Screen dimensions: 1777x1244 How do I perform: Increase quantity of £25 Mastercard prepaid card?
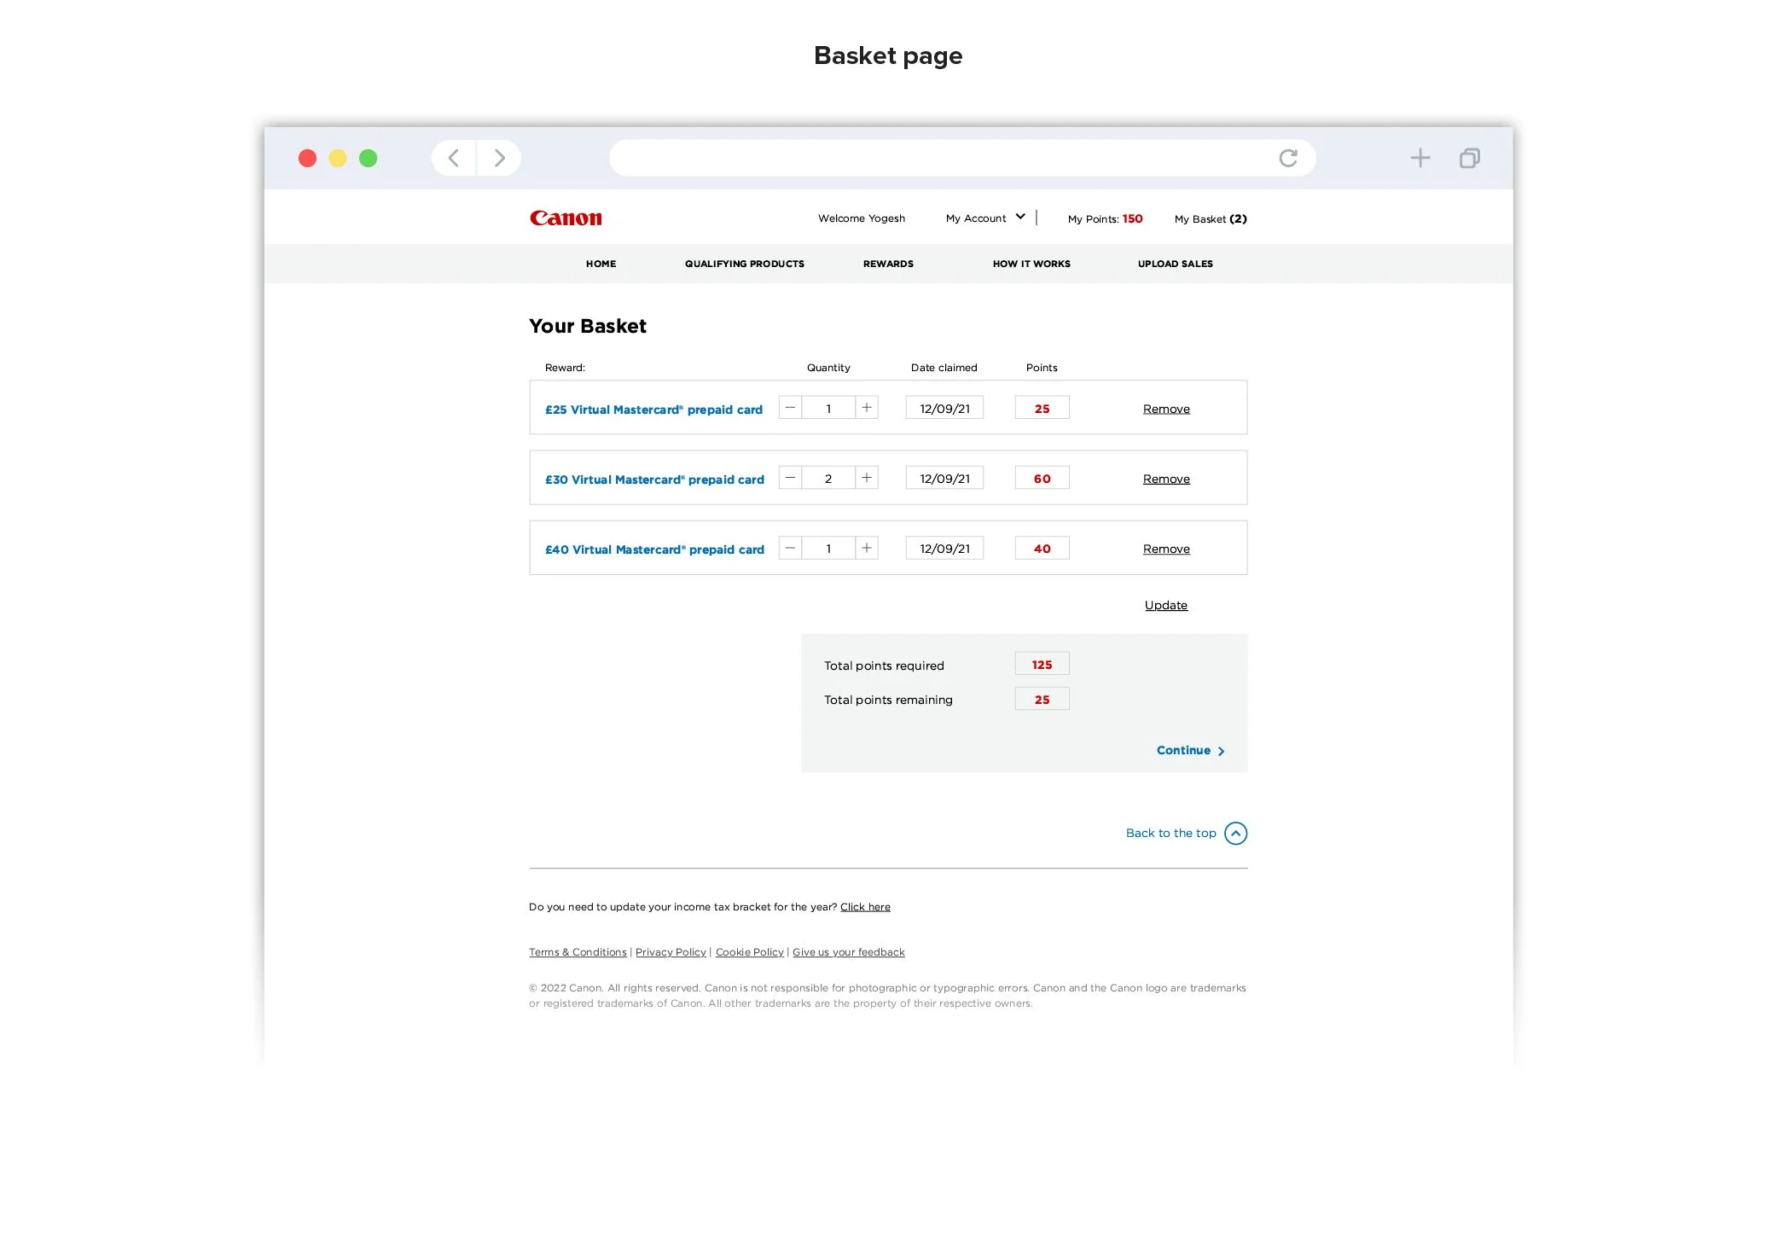pos(867,408)
